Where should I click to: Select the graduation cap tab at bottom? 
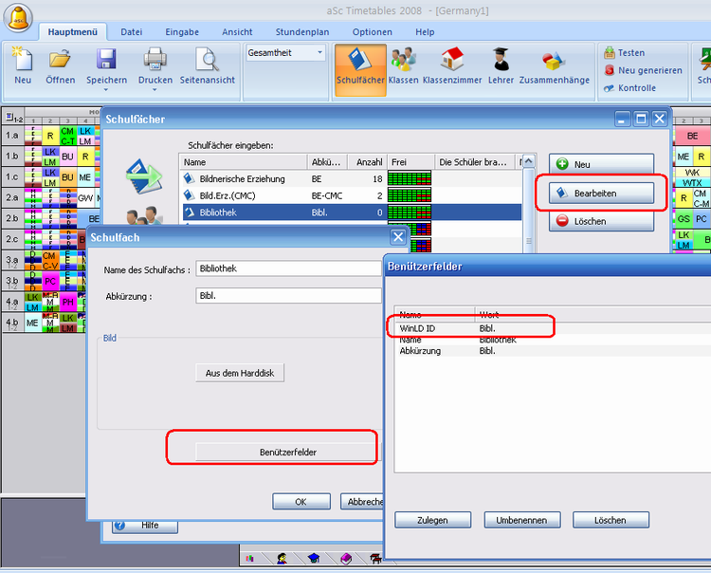[x=314, y=558]
